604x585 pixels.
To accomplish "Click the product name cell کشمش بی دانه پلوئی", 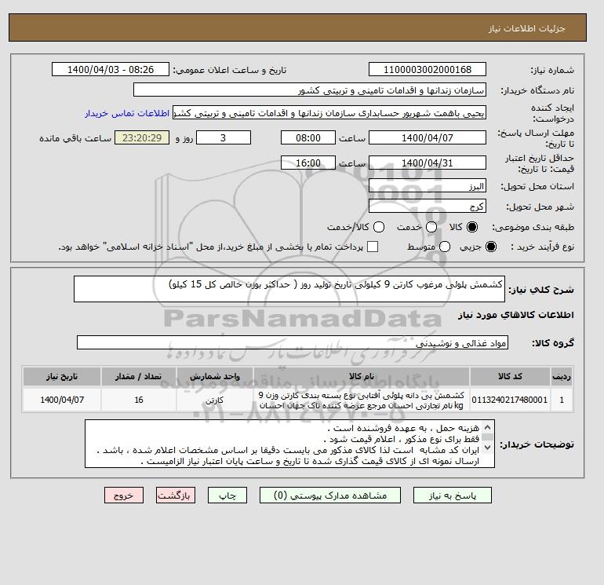I will point(362,400).
